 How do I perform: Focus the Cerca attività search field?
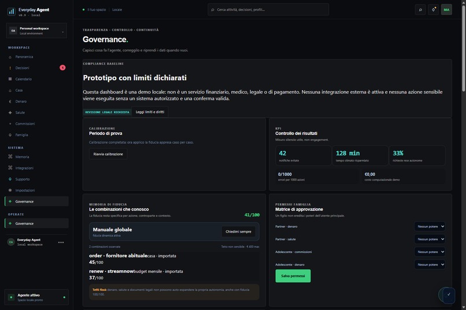click(268, 10)
